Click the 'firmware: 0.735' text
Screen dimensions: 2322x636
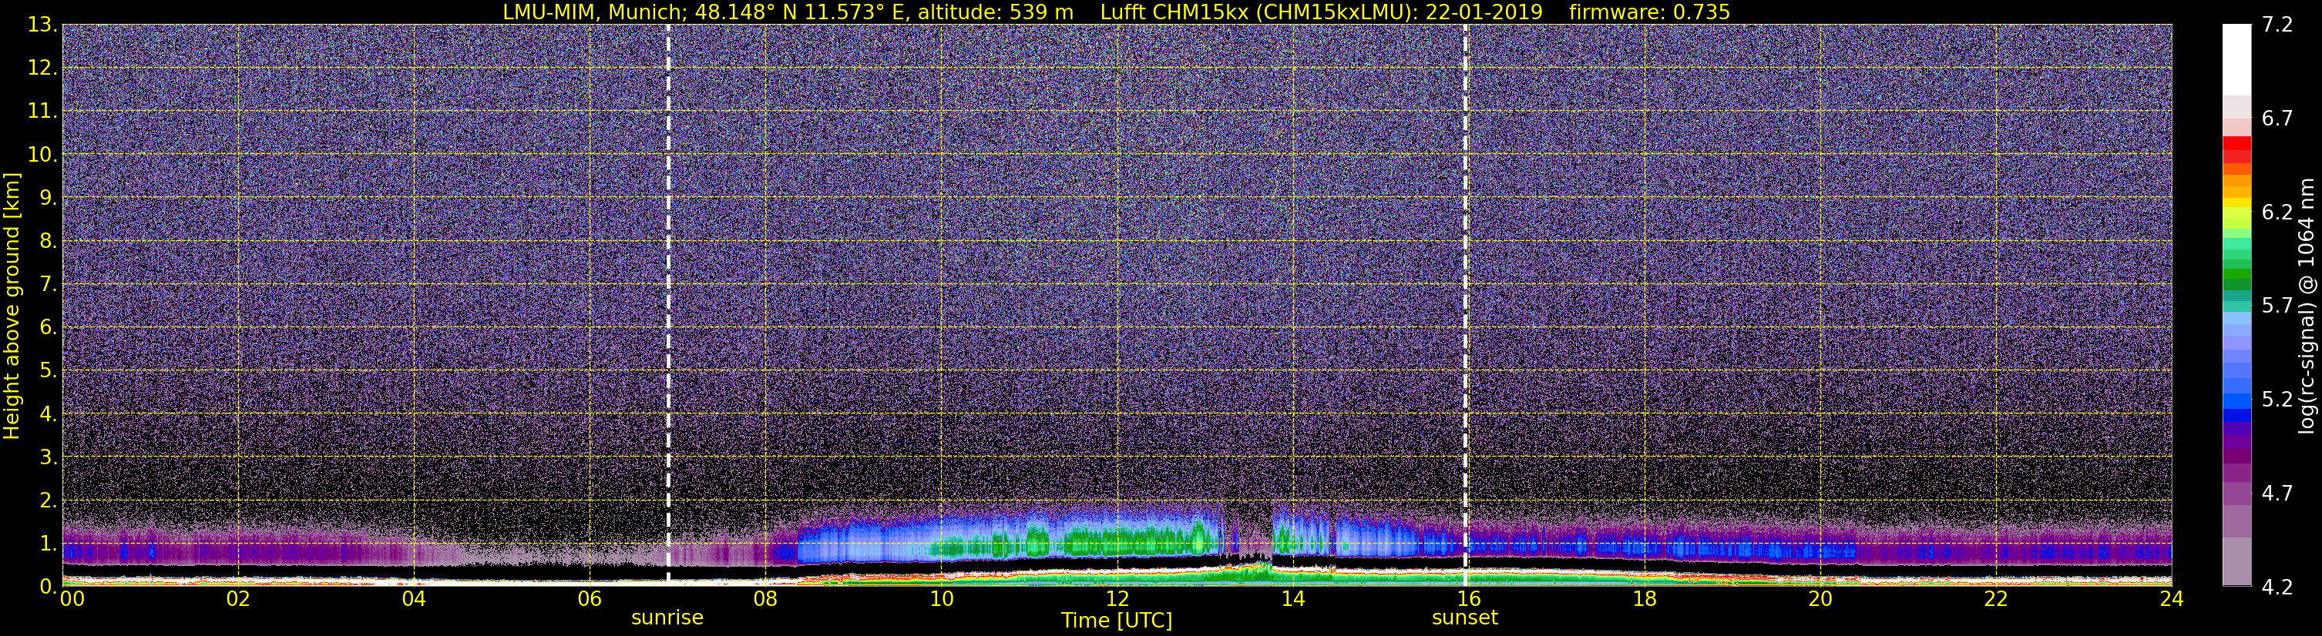click(1648, 12)
